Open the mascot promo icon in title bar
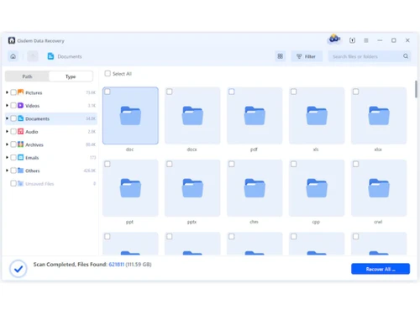The width and height of the screenshot is (420, 315). (334, 39)
